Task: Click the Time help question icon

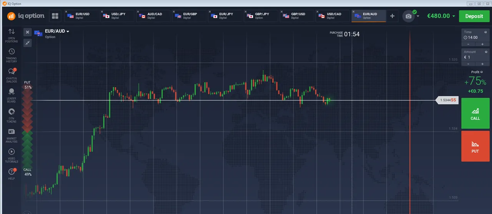Action: coord(485,32)
